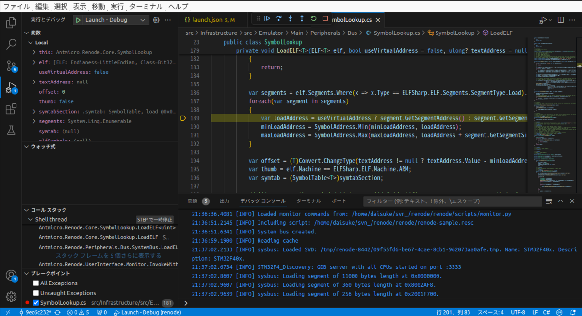Expand the segments variable
The width and height of the screenshot is (582, 316).
[x=34, y=121]
